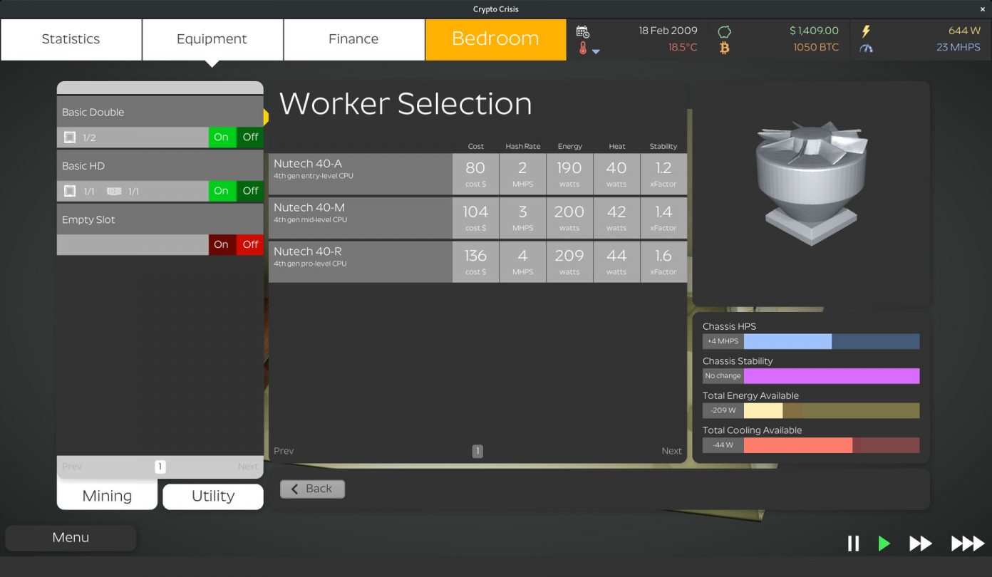992x577 pixels.
Task: Click the green piggy bank icon
Action: (724, 31)
